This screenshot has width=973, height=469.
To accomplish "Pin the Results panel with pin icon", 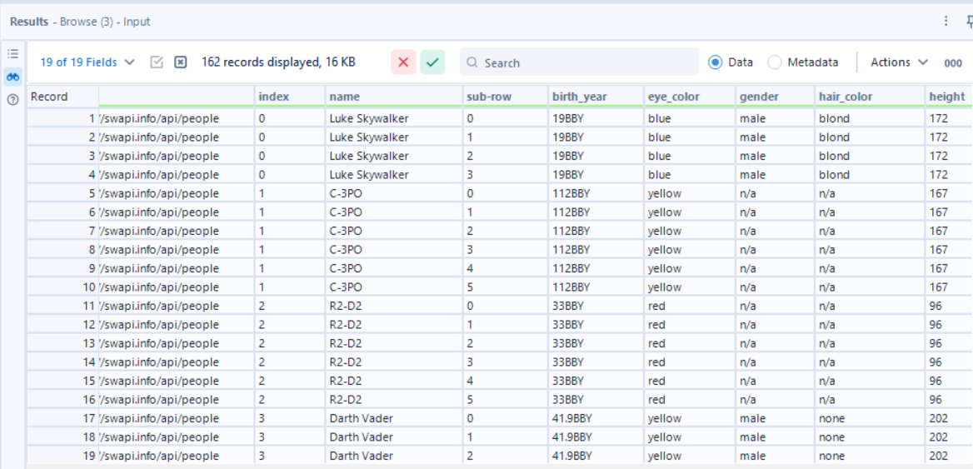I will click(x=968, y=22).
